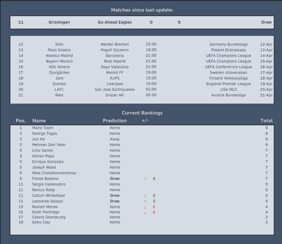Click Keith Partridge's red down arrow
Viewport: 282px width, 244px height.
coord(145,212)
